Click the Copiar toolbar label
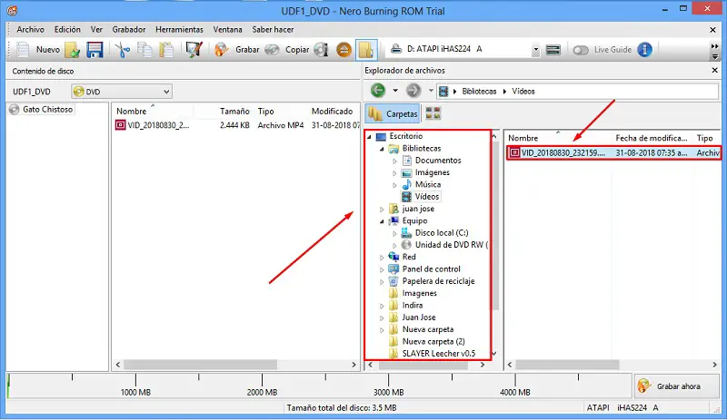The image size is (727, 420). [297, 50]
